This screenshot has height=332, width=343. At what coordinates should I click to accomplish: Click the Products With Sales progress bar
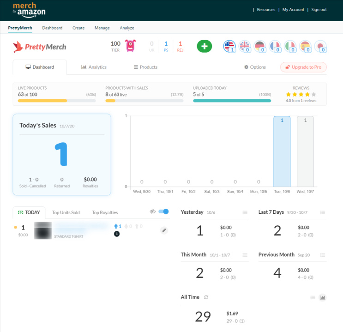coord(144,101)
